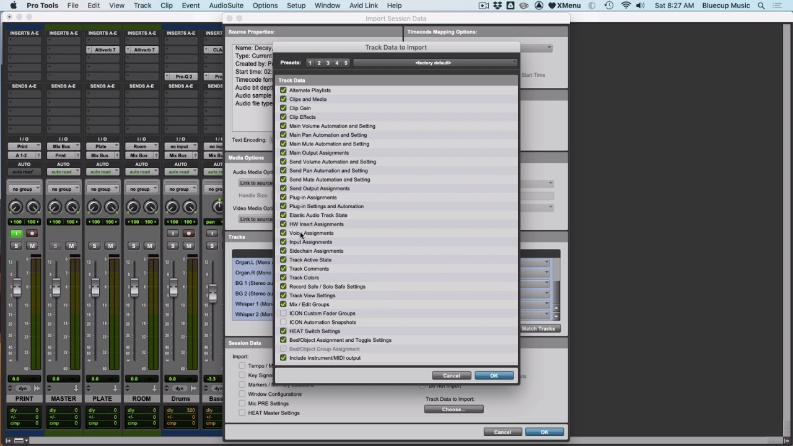Open the Dropbox menu bar icon
The height and width of the screenshot is (446, 793).
pos(497,6)
